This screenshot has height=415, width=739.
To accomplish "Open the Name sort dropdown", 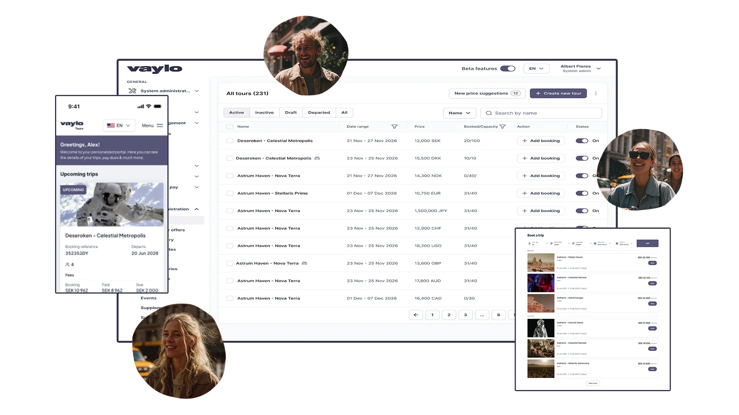I will 459,113.
